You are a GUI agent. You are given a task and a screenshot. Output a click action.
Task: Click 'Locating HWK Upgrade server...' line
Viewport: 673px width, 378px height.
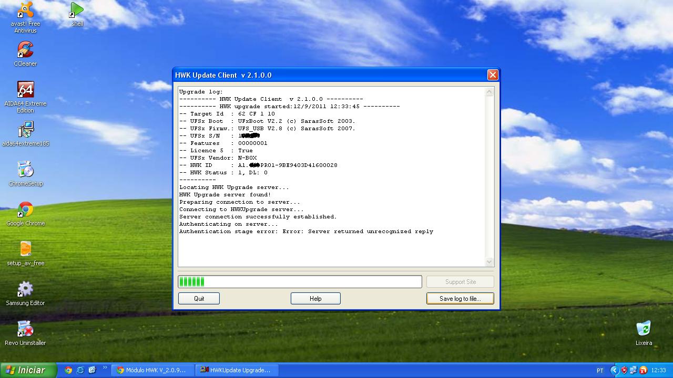(234, 187)
